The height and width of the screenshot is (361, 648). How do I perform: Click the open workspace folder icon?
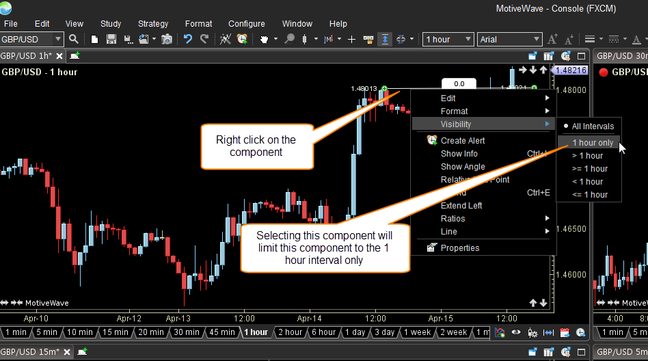[x=144, y=39]
